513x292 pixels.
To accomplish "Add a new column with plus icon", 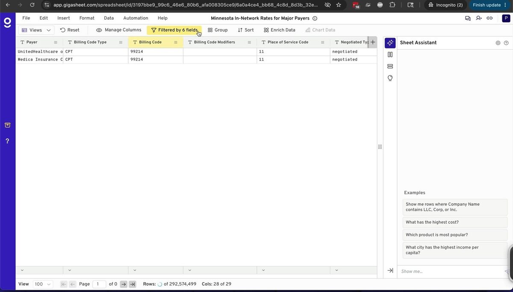I will click(373, 42).
